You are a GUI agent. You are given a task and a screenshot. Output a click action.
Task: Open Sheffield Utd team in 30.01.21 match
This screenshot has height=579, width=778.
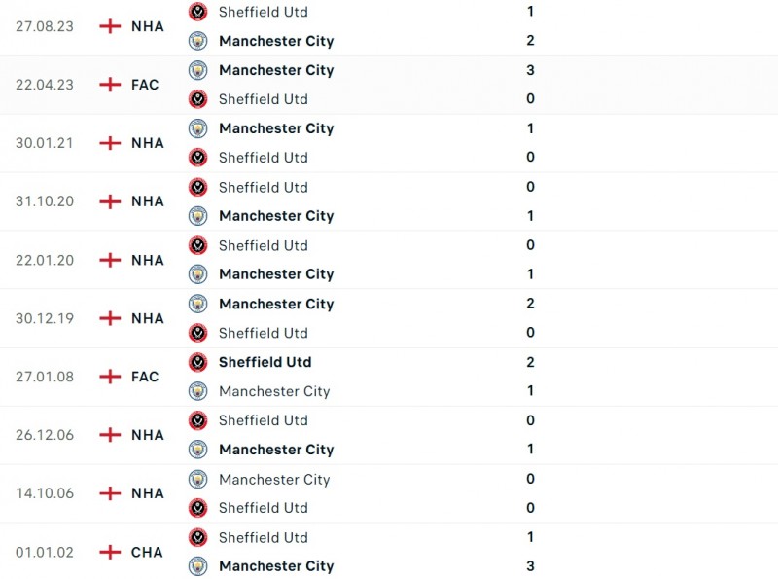[x=263, y=158]
